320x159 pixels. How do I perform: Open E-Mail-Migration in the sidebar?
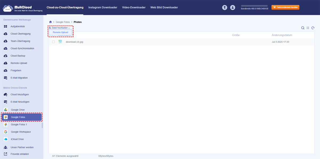(x=19, y=78)
